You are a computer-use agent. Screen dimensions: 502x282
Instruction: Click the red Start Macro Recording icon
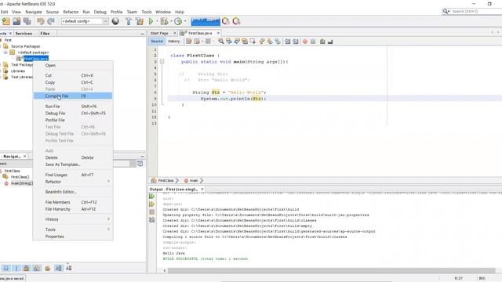pos(305,42)
